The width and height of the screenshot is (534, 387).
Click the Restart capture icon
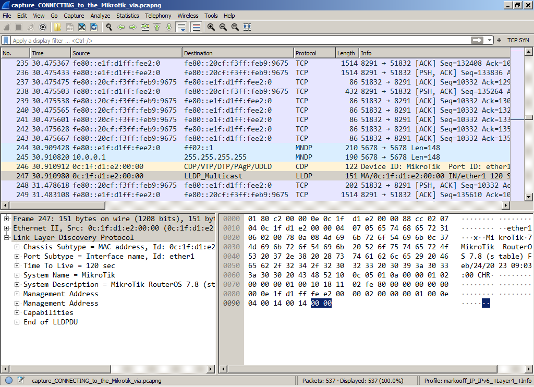point(31,27)
